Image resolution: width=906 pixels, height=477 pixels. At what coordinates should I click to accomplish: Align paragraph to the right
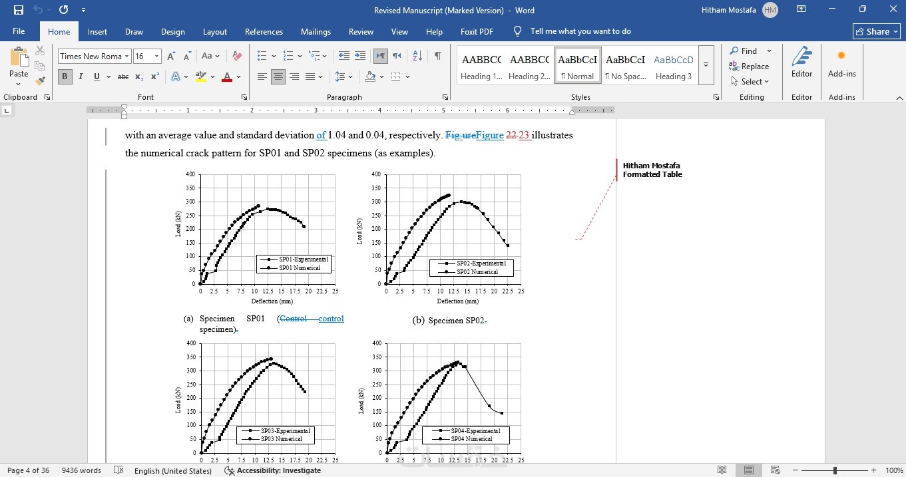pos(294,77)
